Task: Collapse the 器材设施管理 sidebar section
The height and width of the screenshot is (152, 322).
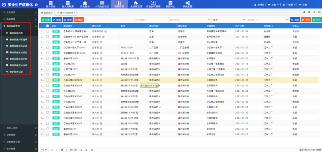Action: 36,26
